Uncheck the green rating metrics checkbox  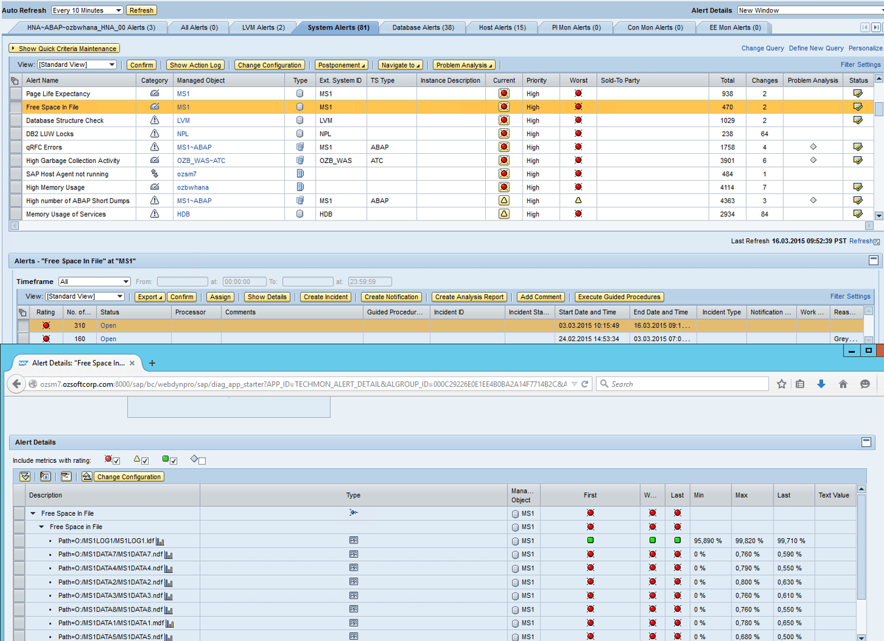[x=172, y=460]
